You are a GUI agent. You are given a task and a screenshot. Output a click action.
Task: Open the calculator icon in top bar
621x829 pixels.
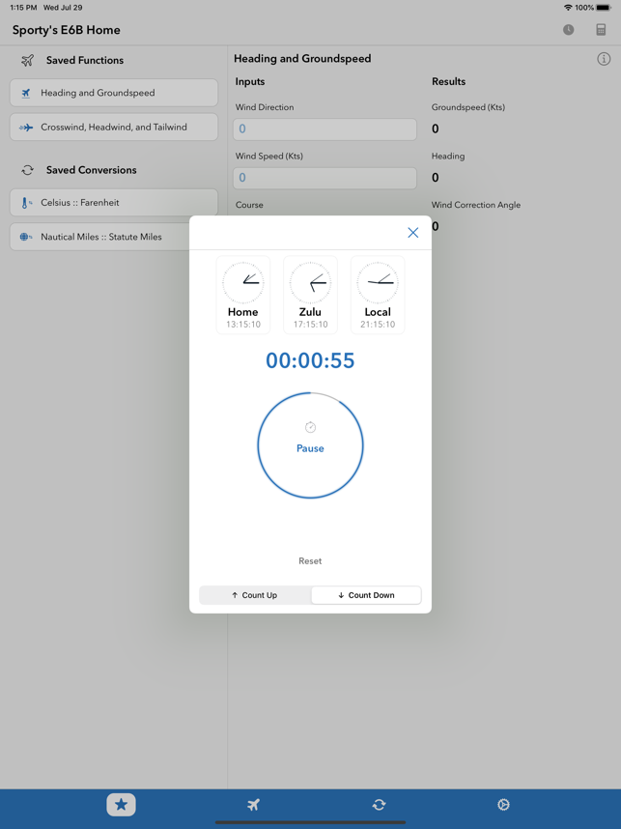coord(601,30)
